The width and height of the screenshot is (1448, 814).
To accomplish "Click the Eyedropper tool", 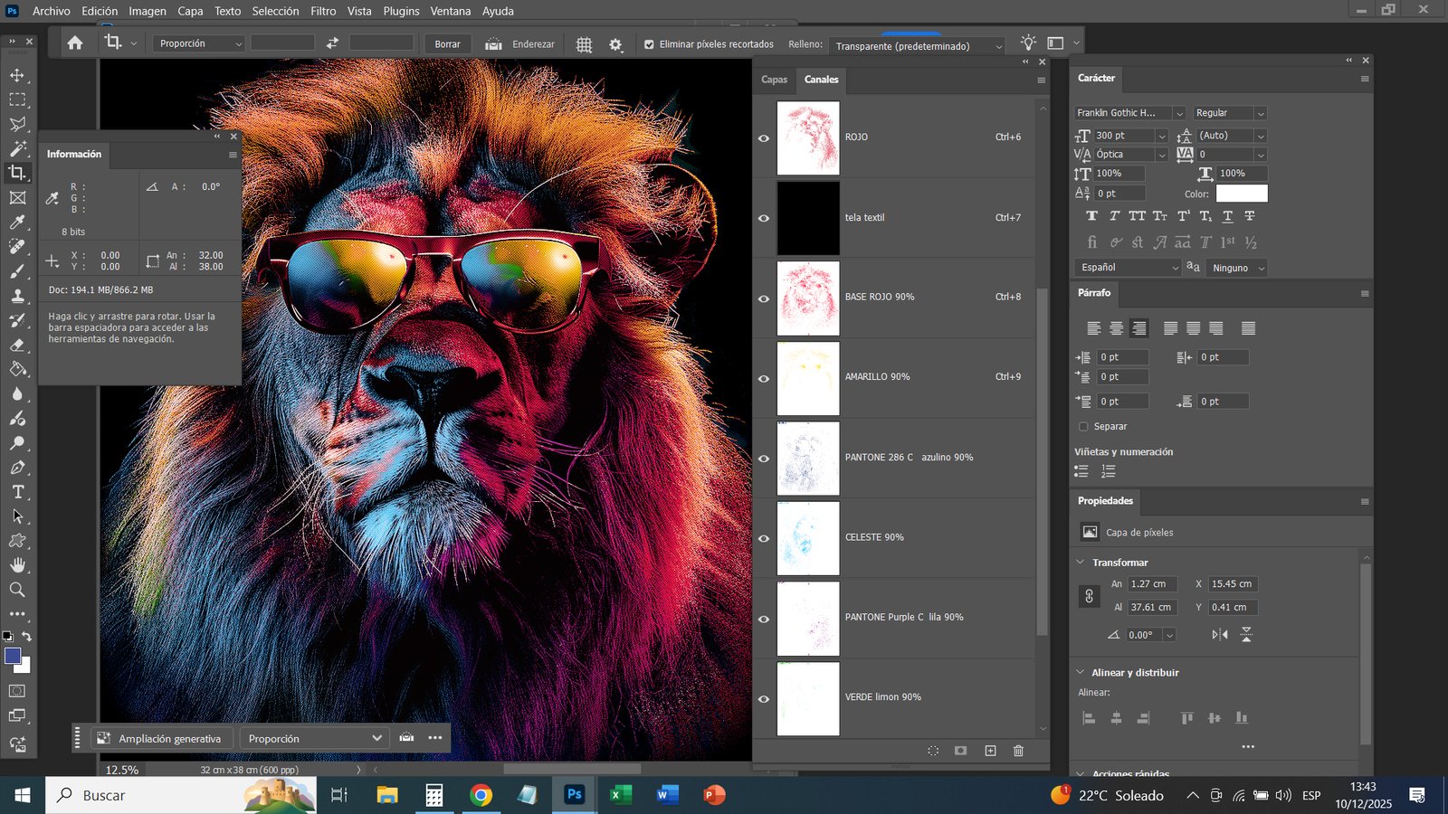I will pos(17,222).
